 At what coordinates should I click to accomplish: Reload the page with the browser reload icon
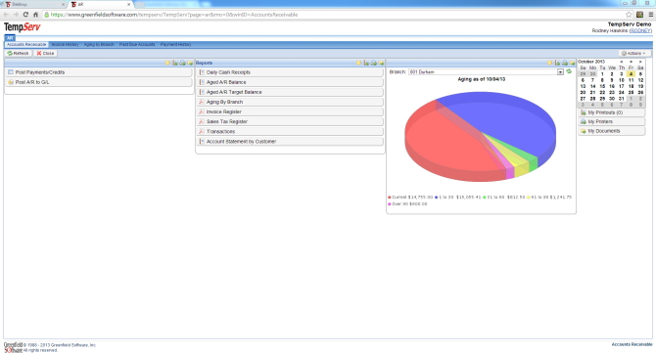point(25,15)
